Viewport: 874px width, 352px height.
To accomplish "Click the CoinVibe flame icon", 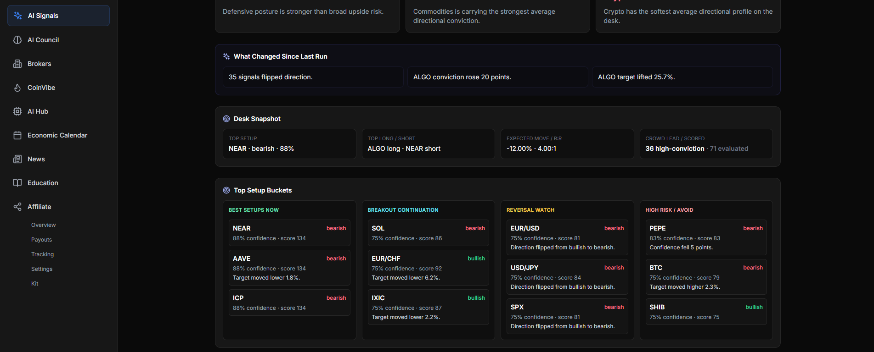I will click(17, 88).
